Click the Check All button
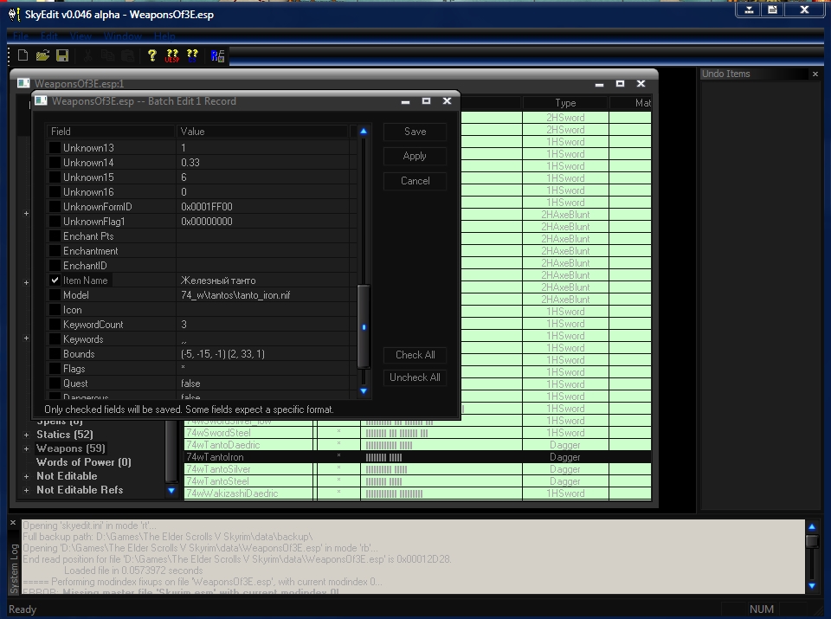This screenshot has height=619, width=831. 415,355
